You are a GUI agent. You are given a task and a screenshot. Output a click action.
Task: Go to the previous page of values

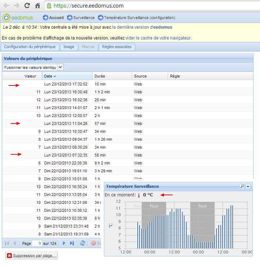15,243
